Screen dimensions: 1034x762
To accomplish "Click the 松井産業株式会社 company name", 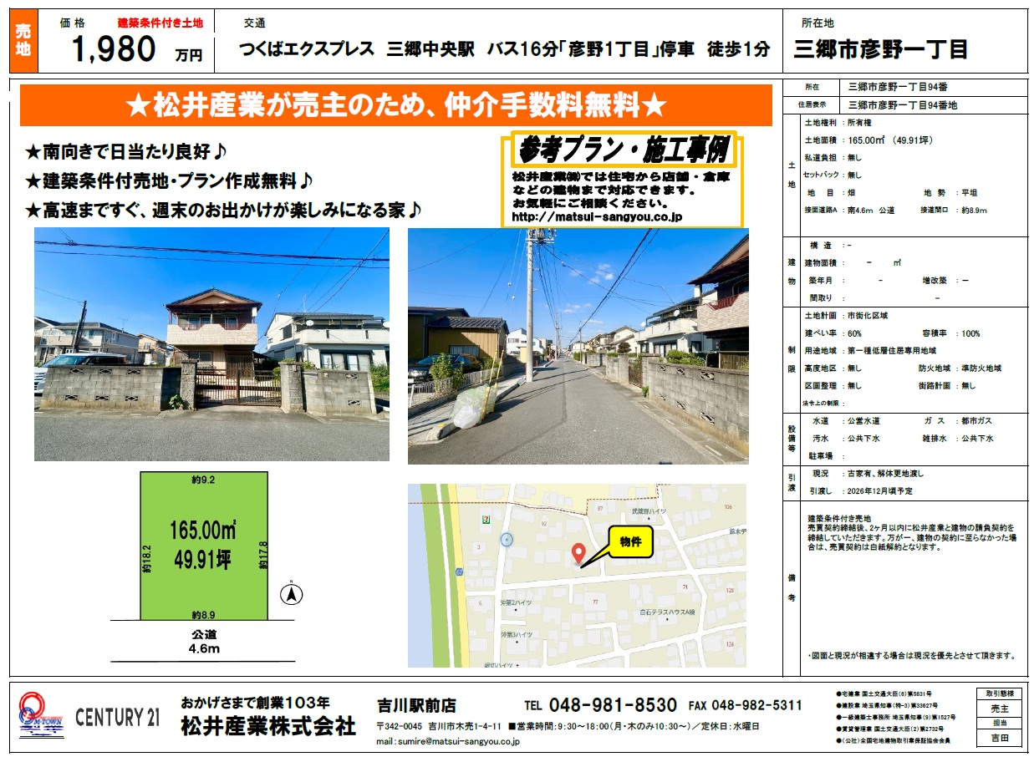I will [268, 726].
